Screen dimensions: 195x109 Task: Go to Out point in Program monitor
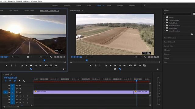pos(125,65)
